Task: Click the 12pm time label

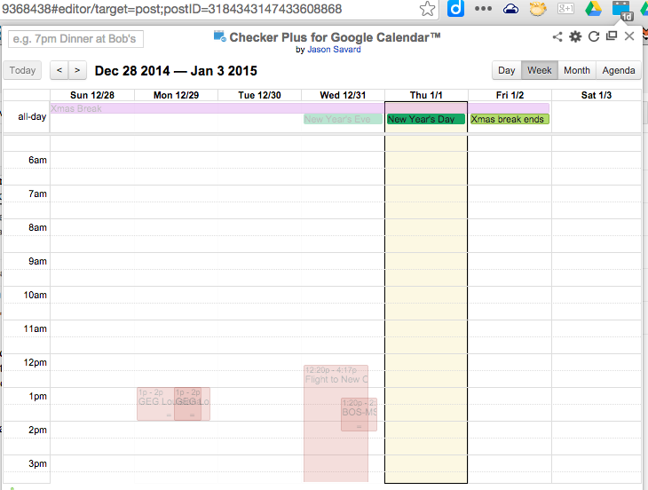Action: tap(35, 362)
